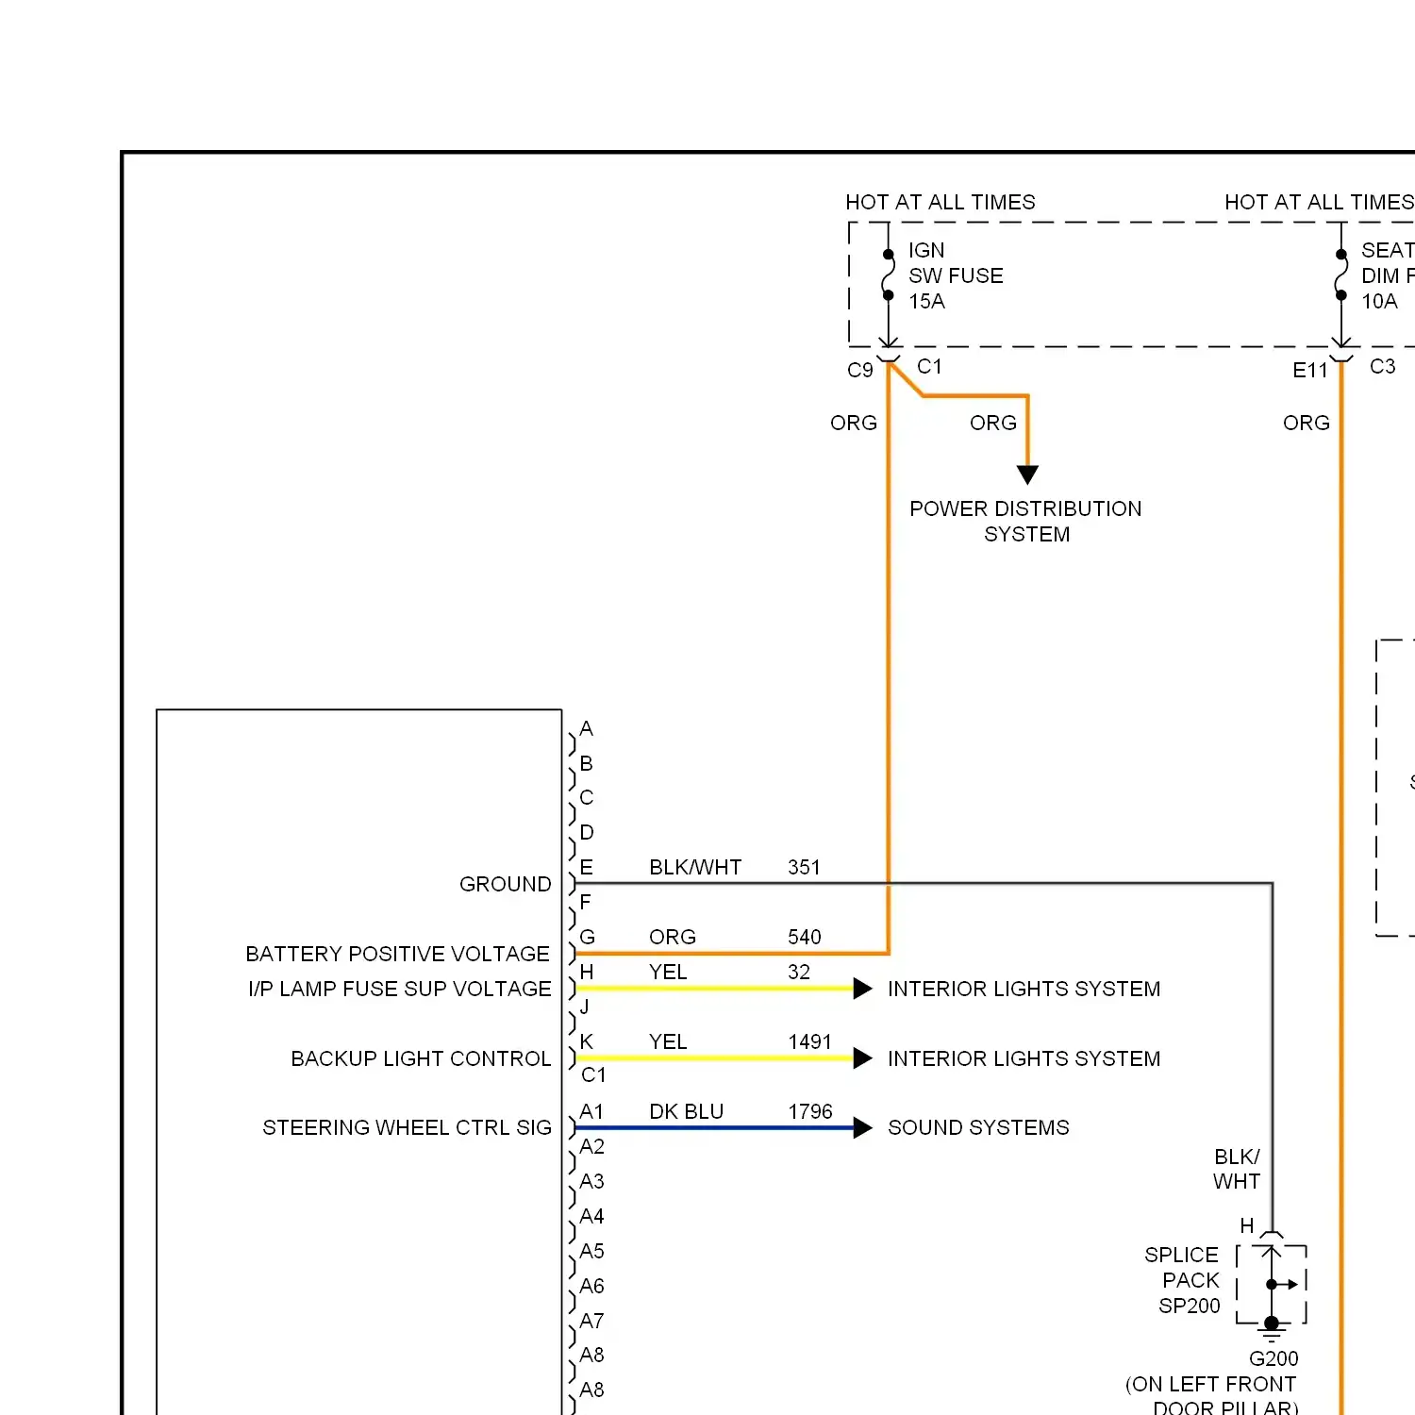This screenshot has width=1415, height=1415.
Task: Select BACKUP LIGHT CONTROL label
Action: coord(421,1058)
